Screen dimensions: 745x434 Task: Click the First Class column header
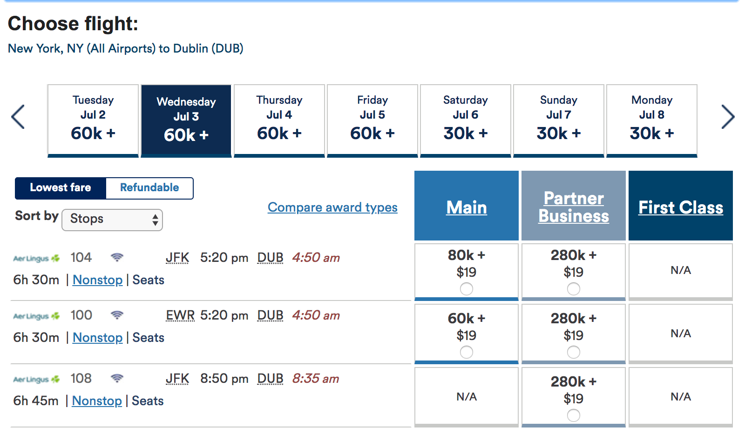[680, 207]
